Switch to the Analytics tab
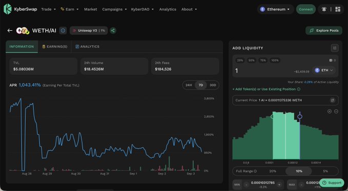The height and width of the screenshot is (191, 348). [87, 47]
